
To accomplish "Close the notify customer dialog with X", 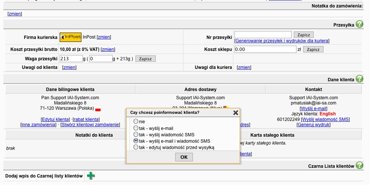I will (x=236, y=112).
